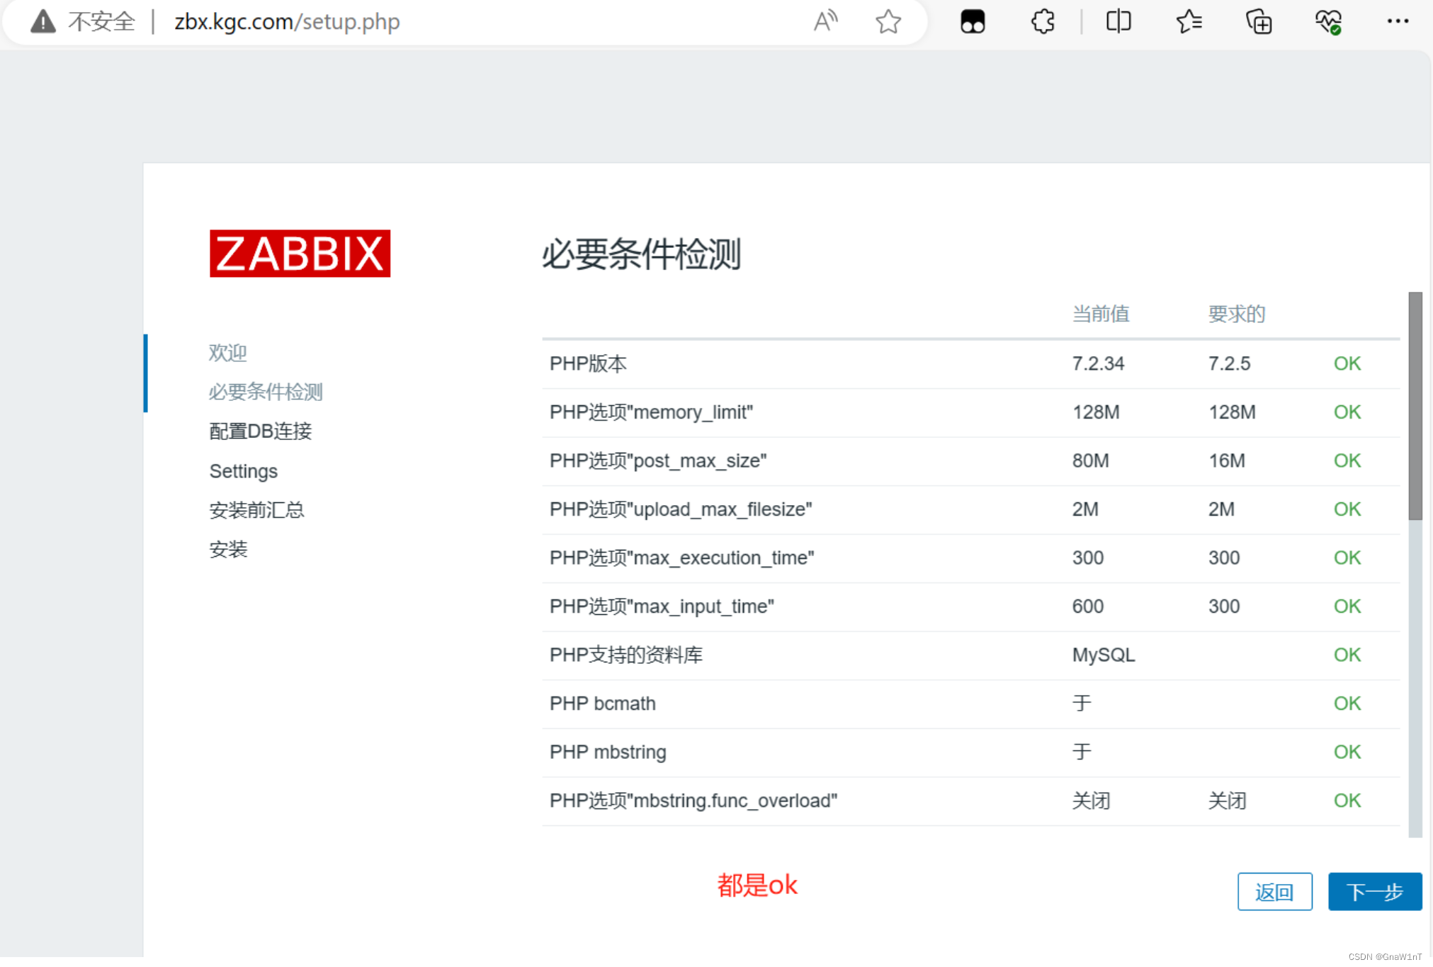Select the 安装 step in sidebar
The image size is (1433, 967).
coord(228,549)
